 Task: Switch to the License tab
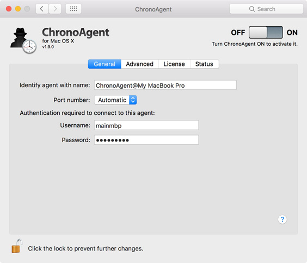pos(174,64)
